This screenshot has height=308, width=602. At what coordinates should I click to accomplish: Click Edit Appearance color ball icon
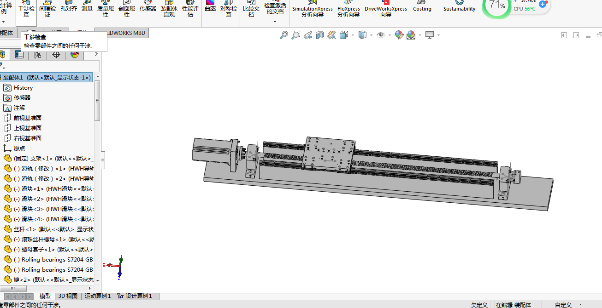pos(399,35)
